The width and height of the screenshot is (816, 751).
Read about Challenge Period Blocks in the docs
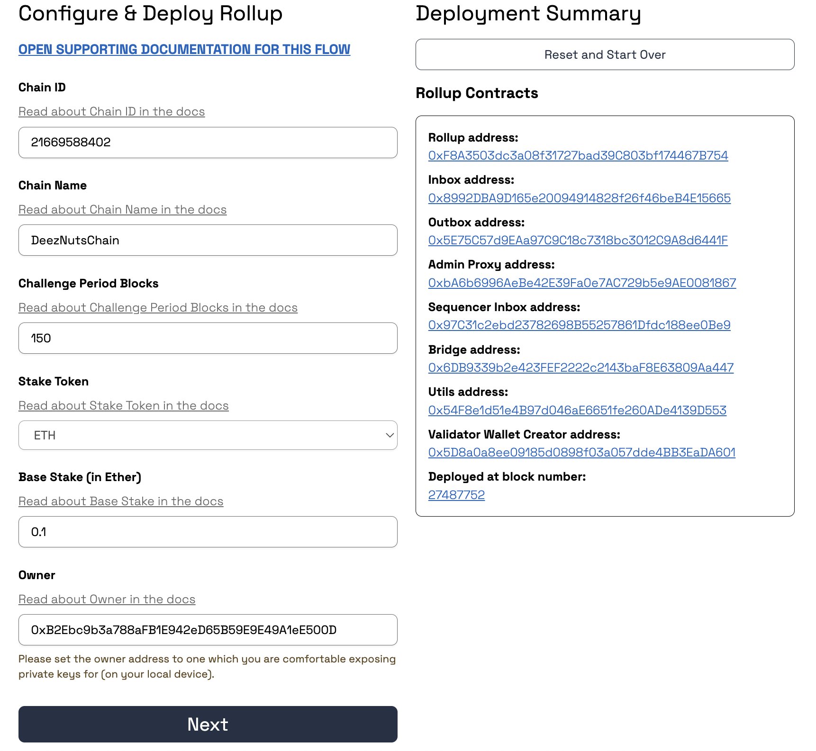158,307
